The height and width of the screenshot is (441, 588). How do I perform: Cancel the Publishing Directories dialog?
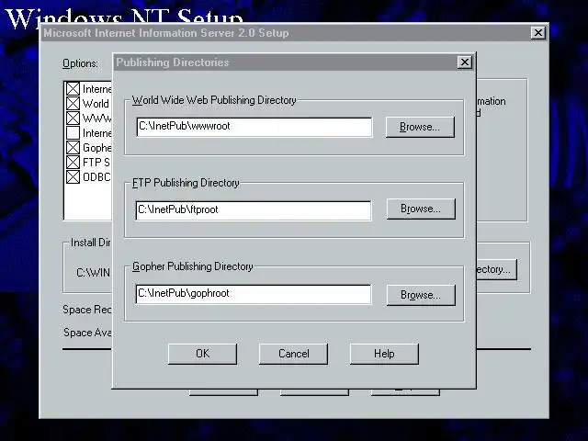click(293, 354)
